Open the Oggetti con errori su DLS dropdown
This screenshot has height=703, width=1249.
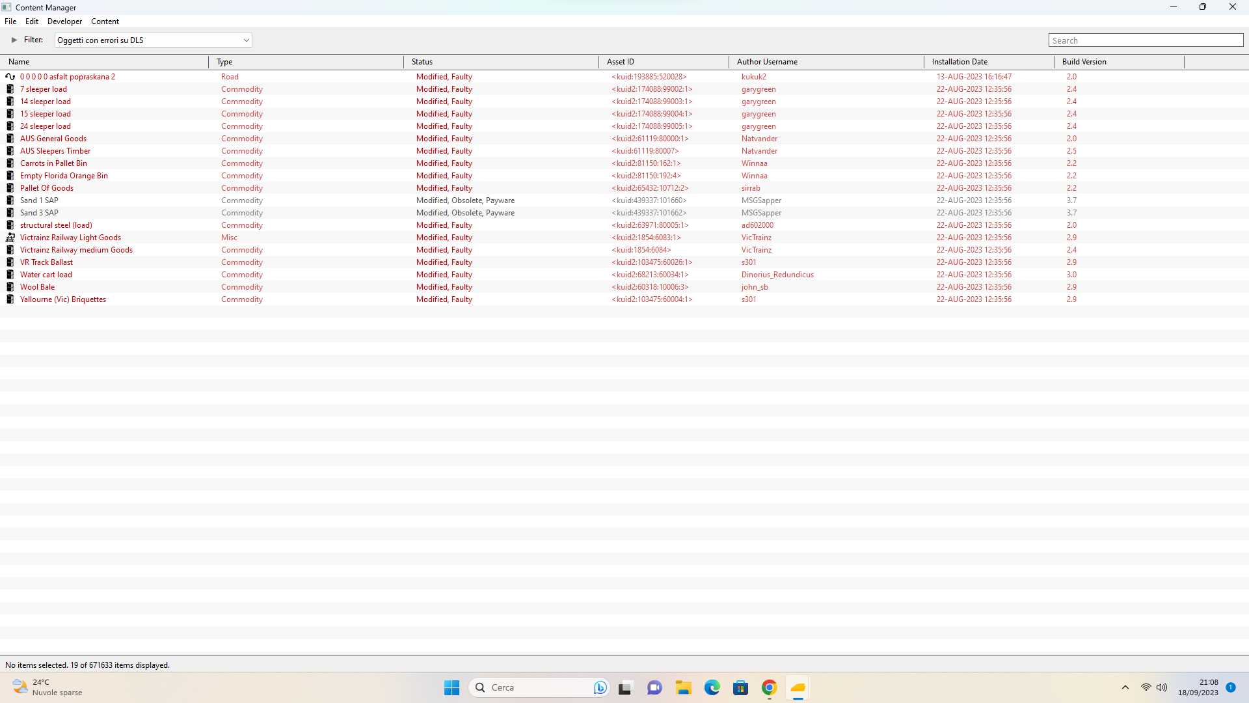click(x=154, y=40)
